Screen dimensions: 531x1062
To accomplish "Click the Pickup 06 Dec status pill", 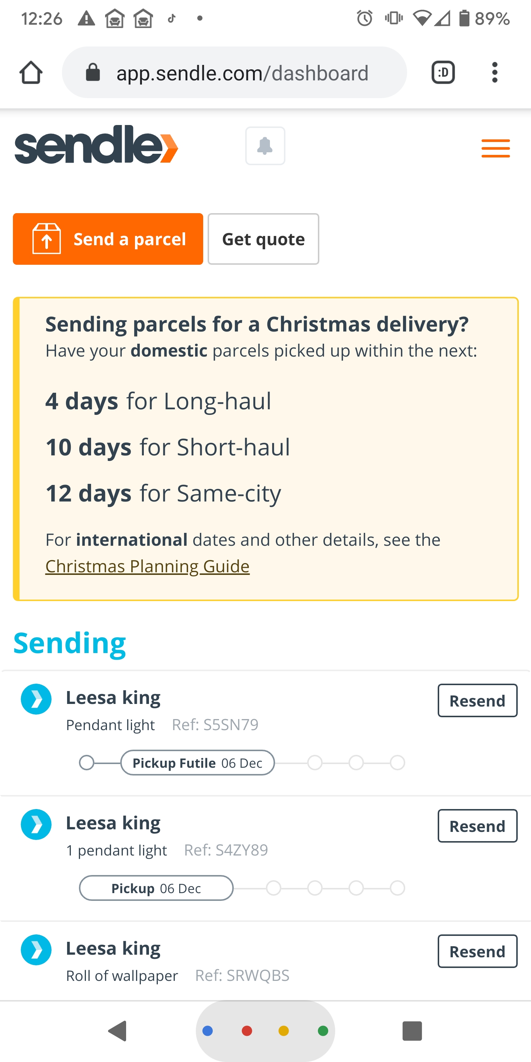I will click(x=156, y=888).
